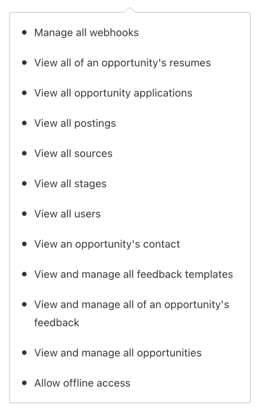Choose the 'View all stages' permission
The width and height of the screenshot is (265, 414).
(70, 184)
